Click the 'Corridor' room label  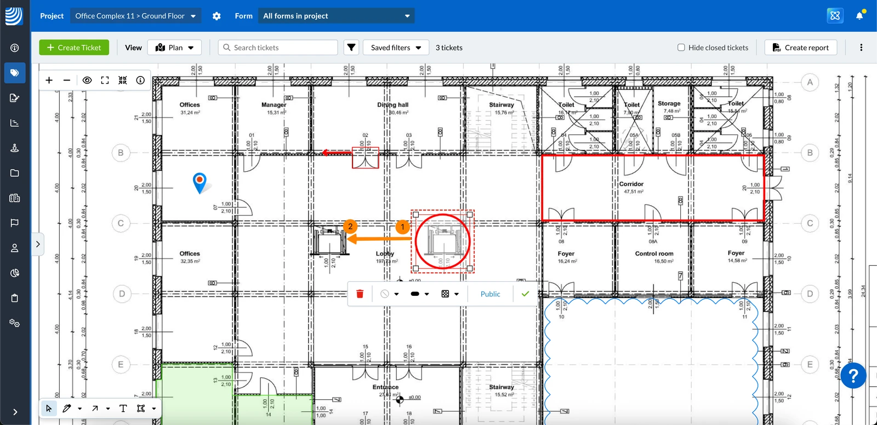point(631,184)
